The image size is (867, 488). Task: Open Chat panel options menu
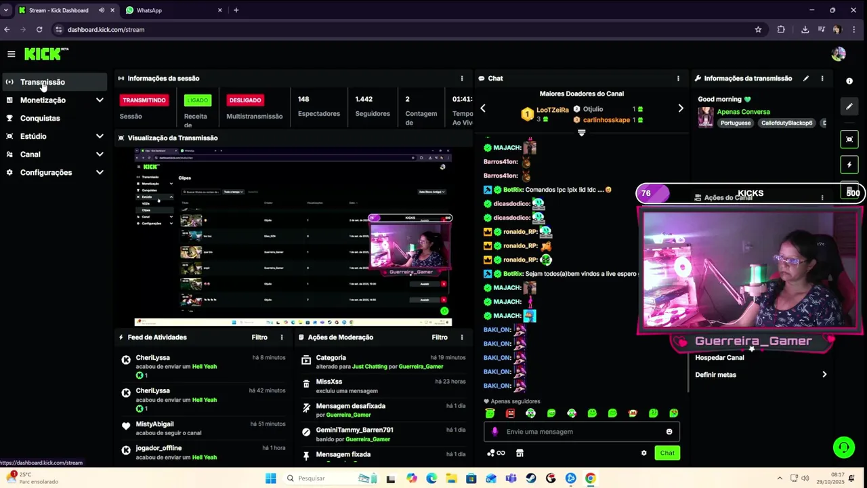[x=678, y=79]
